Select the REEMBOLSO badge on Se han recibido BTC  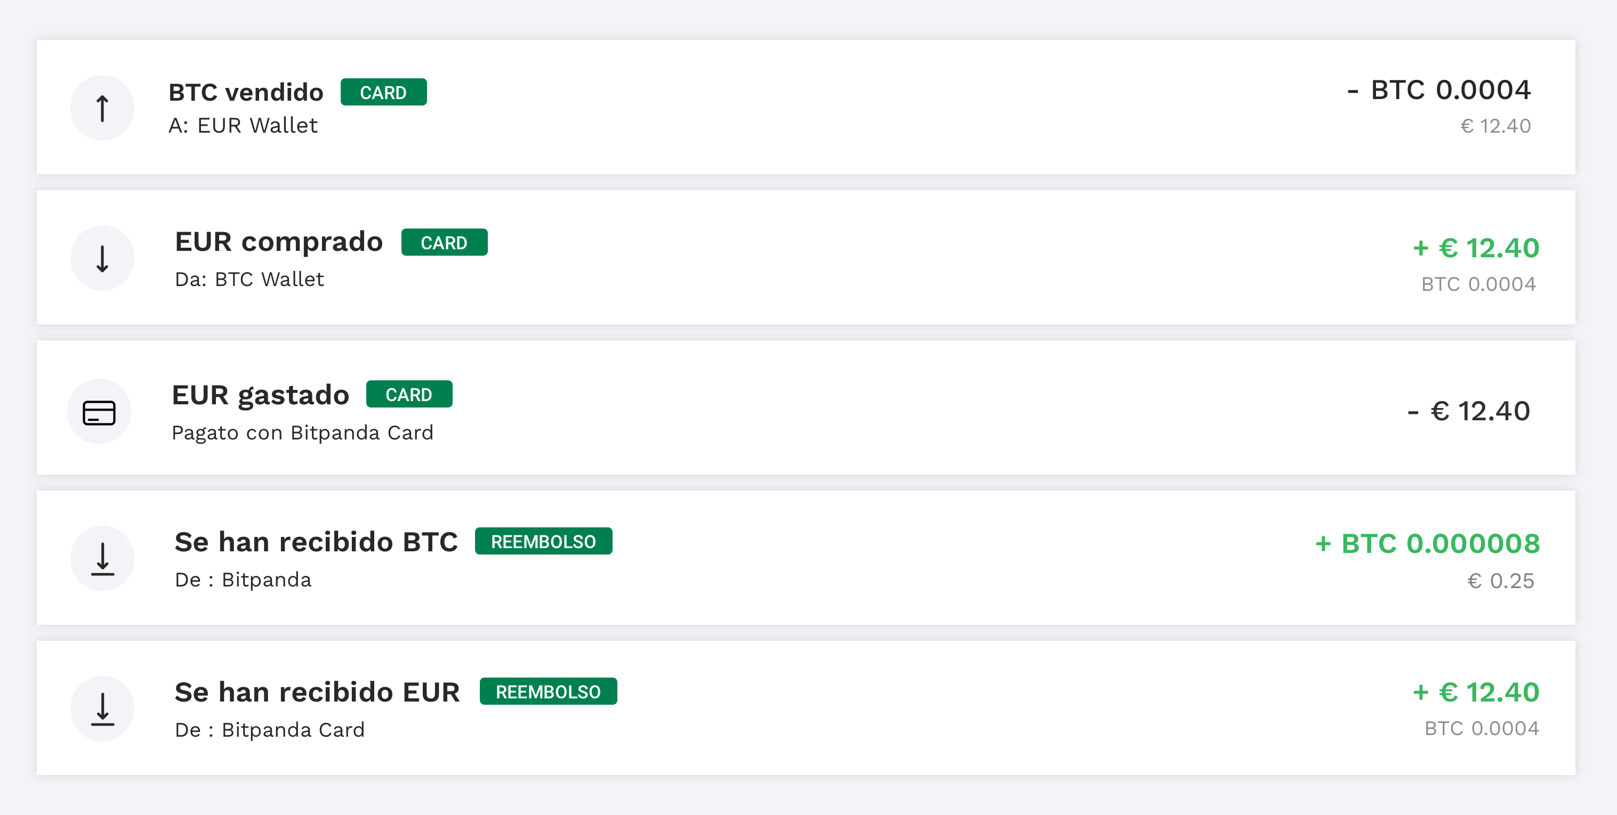[x=544, y=541]
